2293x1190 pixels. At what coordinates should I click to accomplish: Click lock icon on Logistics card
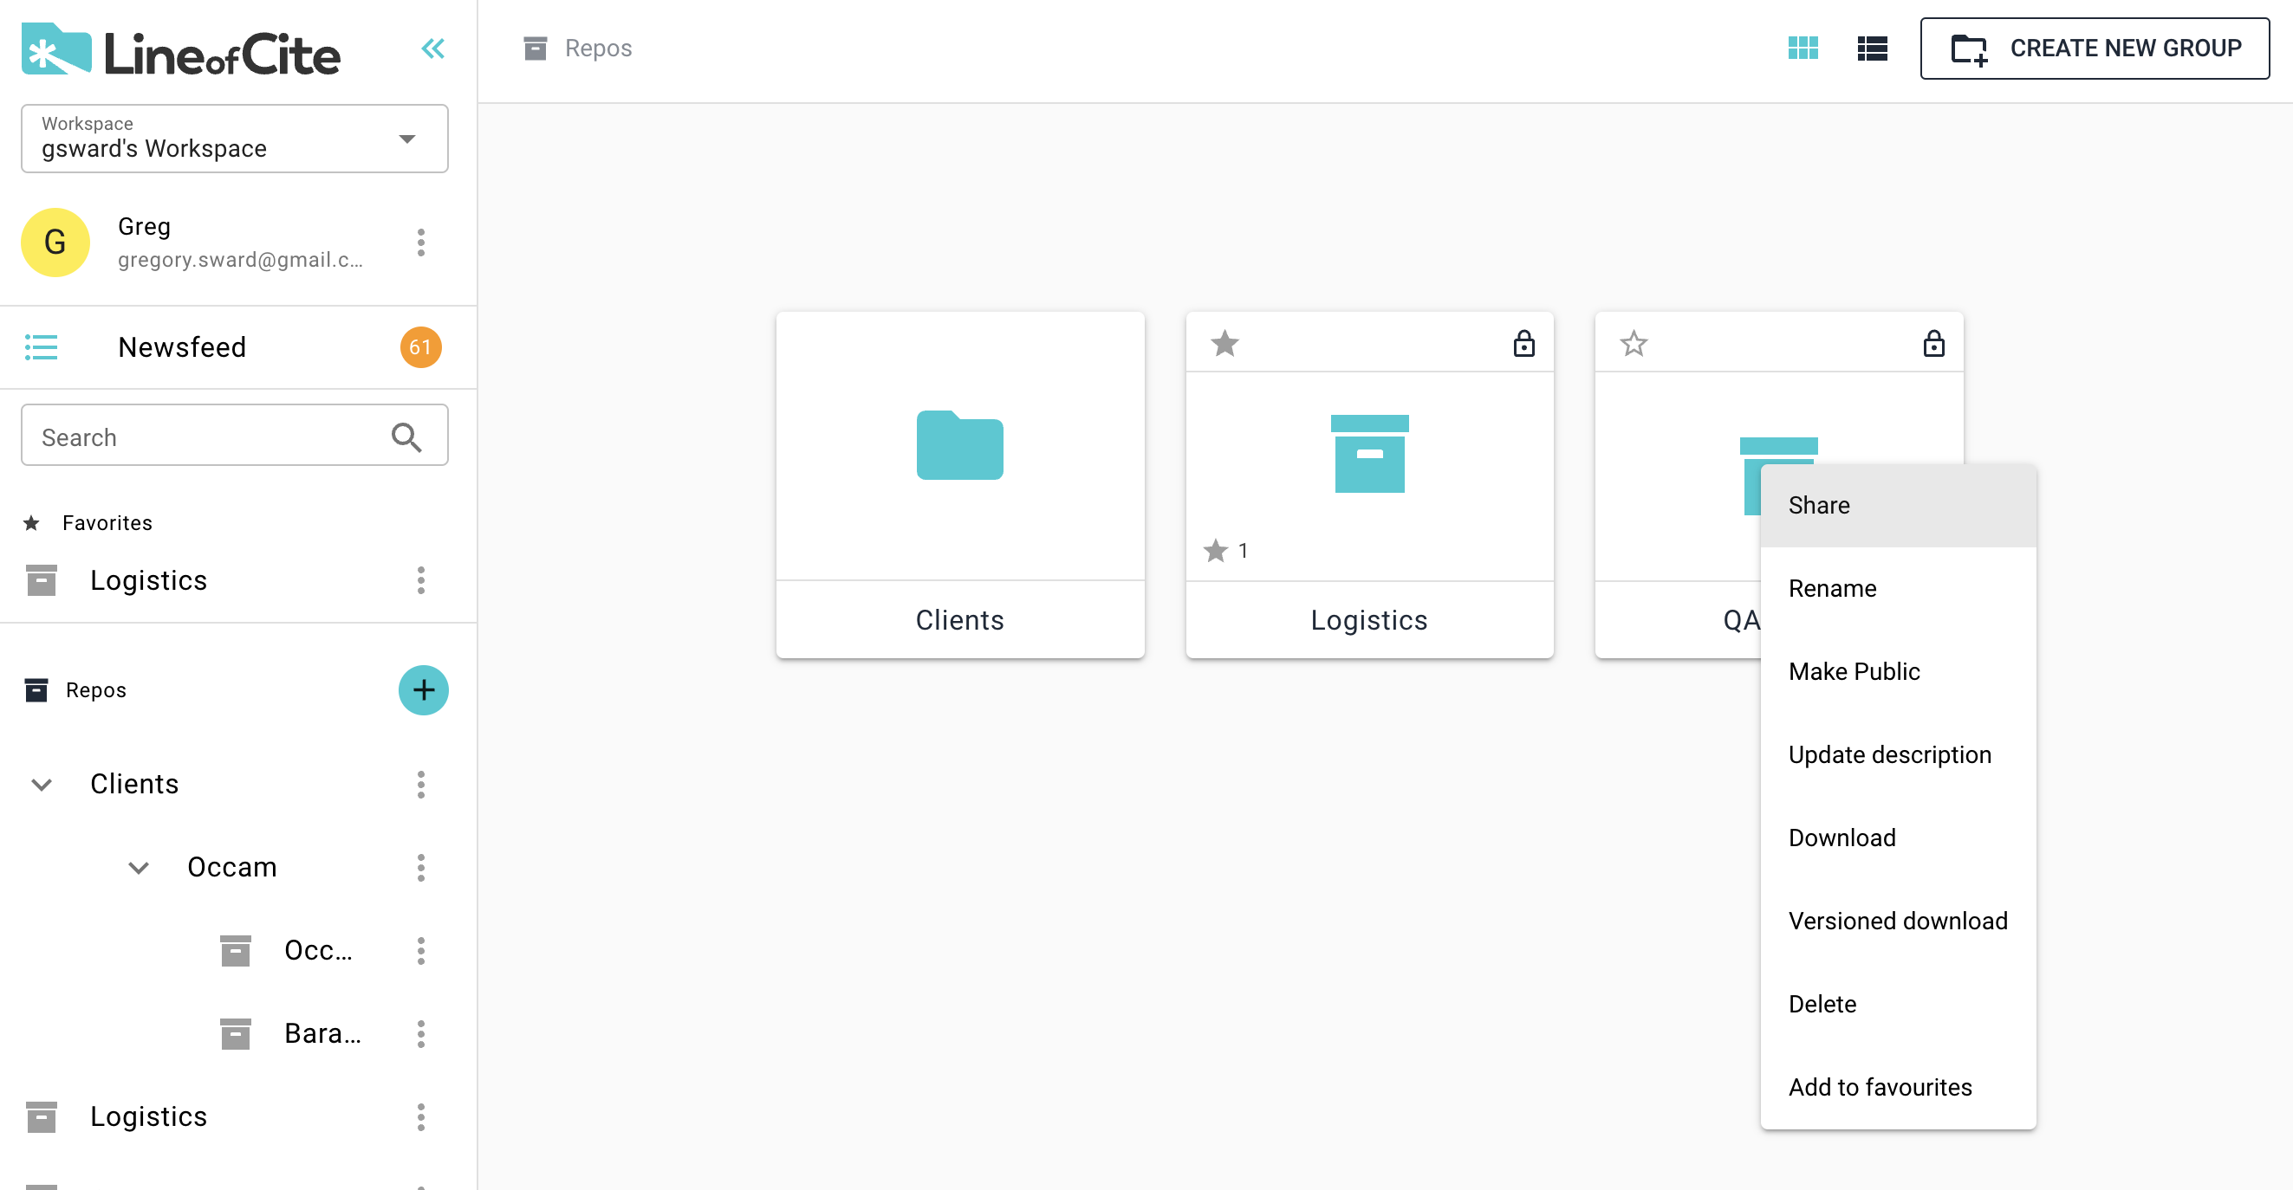point(1523,343)
